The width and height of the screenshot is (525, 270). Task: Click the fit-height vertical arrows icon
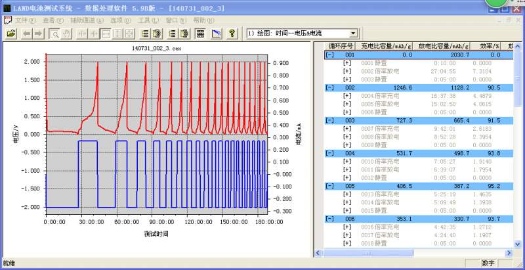117,34
